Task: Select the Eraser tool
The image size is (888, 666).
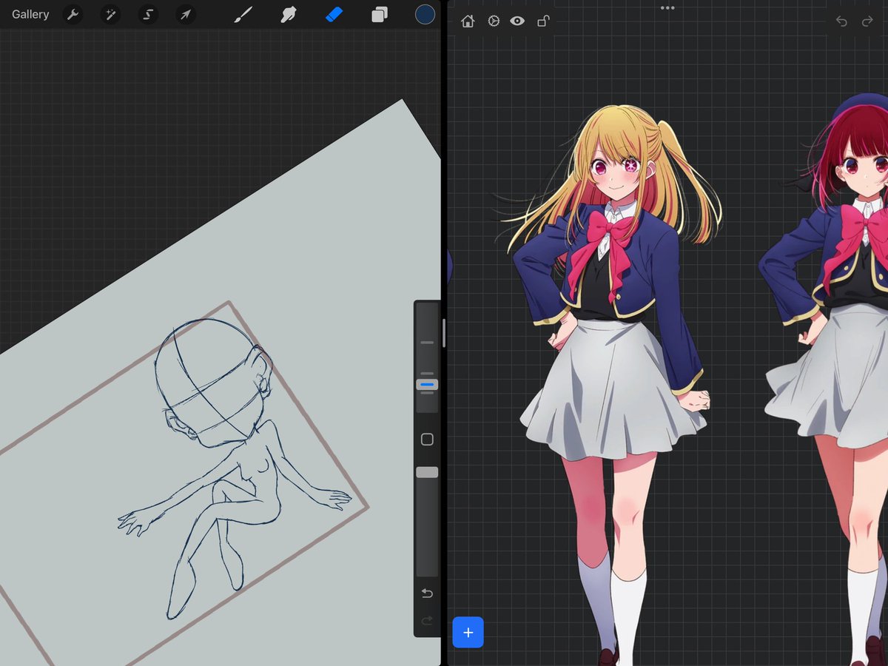Action: point(334,15)
